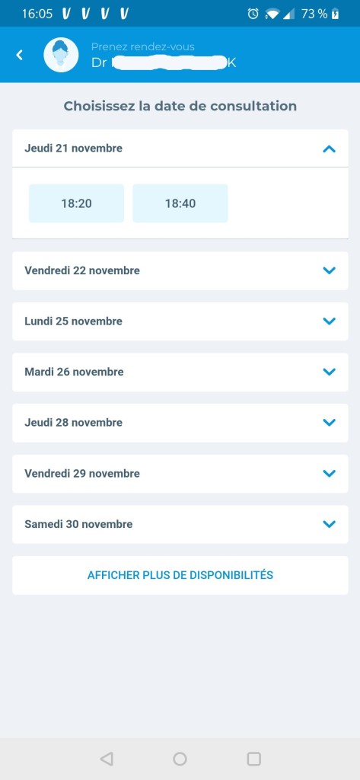The height and width of the screenshot is (780, 360).
Task: Open the doctor's avatar picture
Action: pos(61,55)
